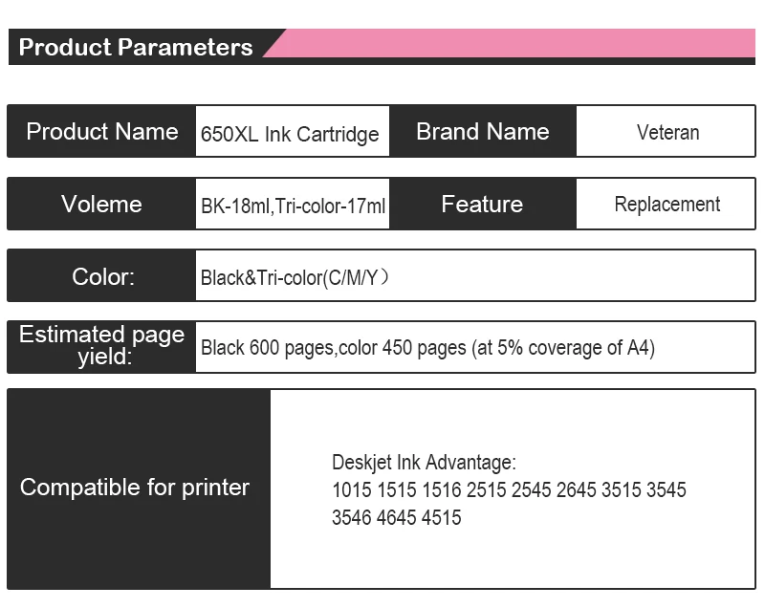Click the Product Parameters heading
Image resolution: width=765 pixels, height=608 pixels.
coord(136,47)
